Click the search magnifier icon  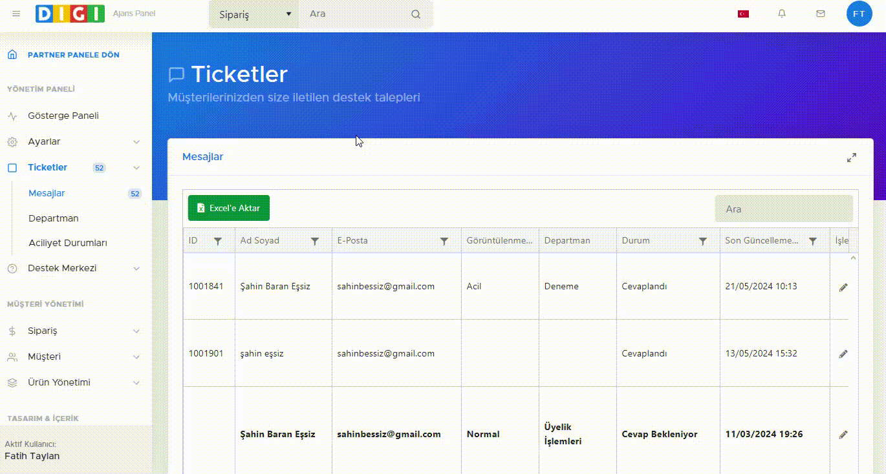pos(416,14)
